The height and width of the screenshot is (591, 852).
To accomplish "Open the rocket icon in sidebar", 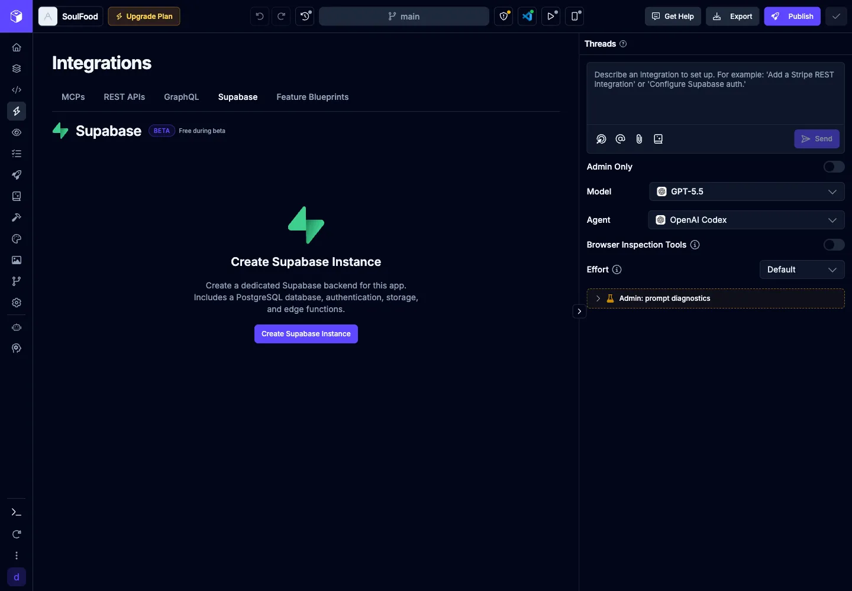I will 17,175.
